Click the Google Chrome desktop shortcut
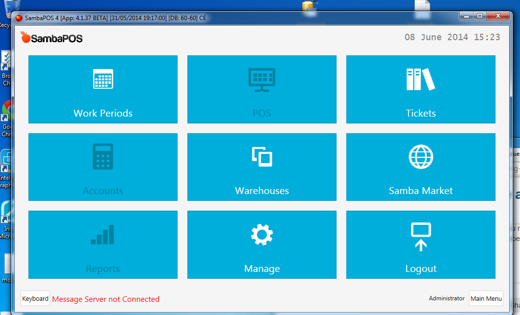This screenshot has width=520, height=315. tap(6, 118)
